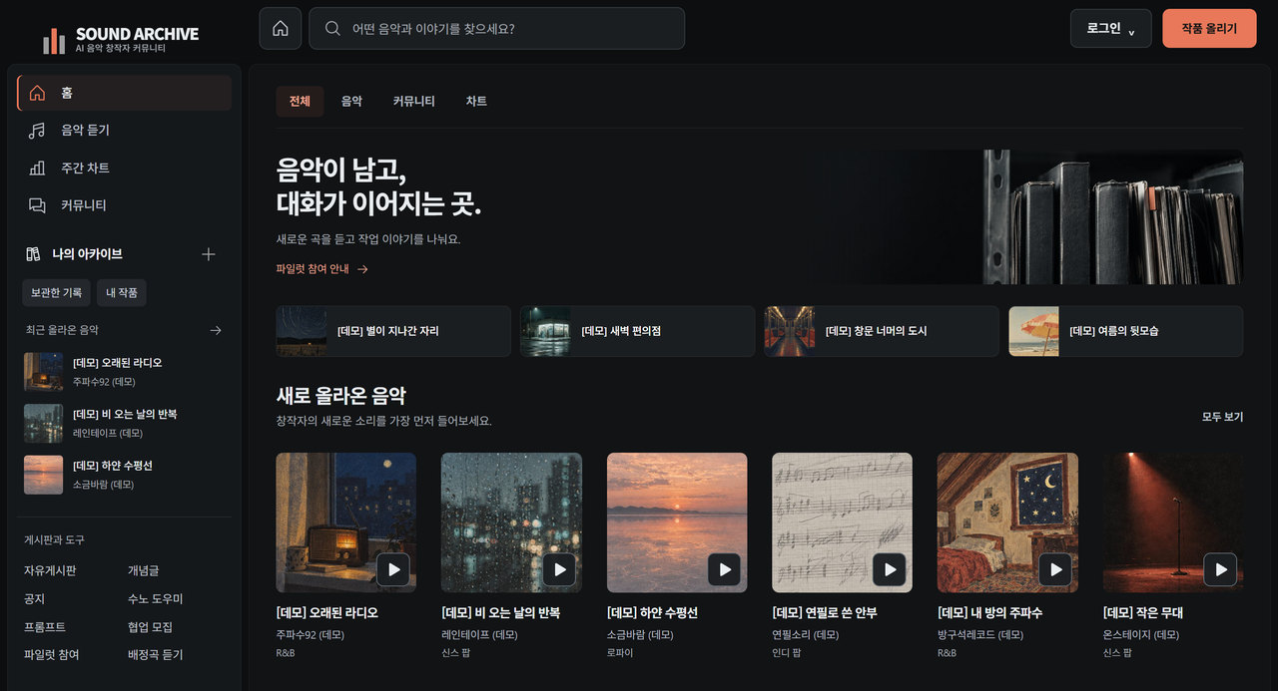Switch to the 커뮤니티 tab
The height and width of the screenshot is (691, 1278).
click(x=413, y=101)
